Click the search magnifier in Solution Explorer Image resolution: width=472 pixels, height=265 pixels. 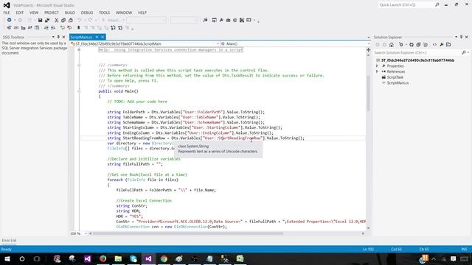(x=464, y=52)
